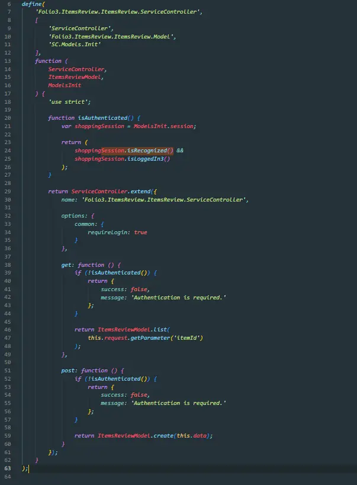The width and height of the screenshot is (357, 485).
Task: Click the true value on line 34
Action: pyautogui.click(x=140, y=232)
